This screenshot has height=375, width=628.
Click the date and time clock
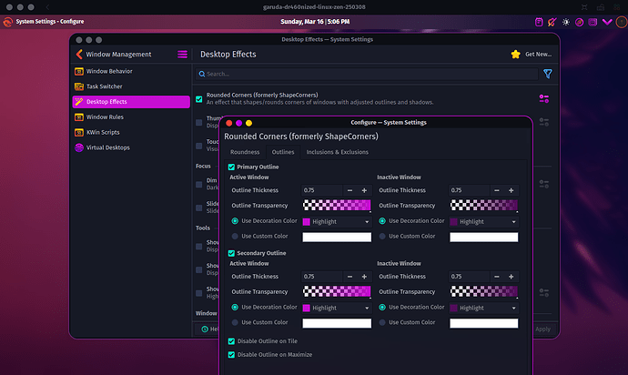pyautogui.click(x=315, y=22)
